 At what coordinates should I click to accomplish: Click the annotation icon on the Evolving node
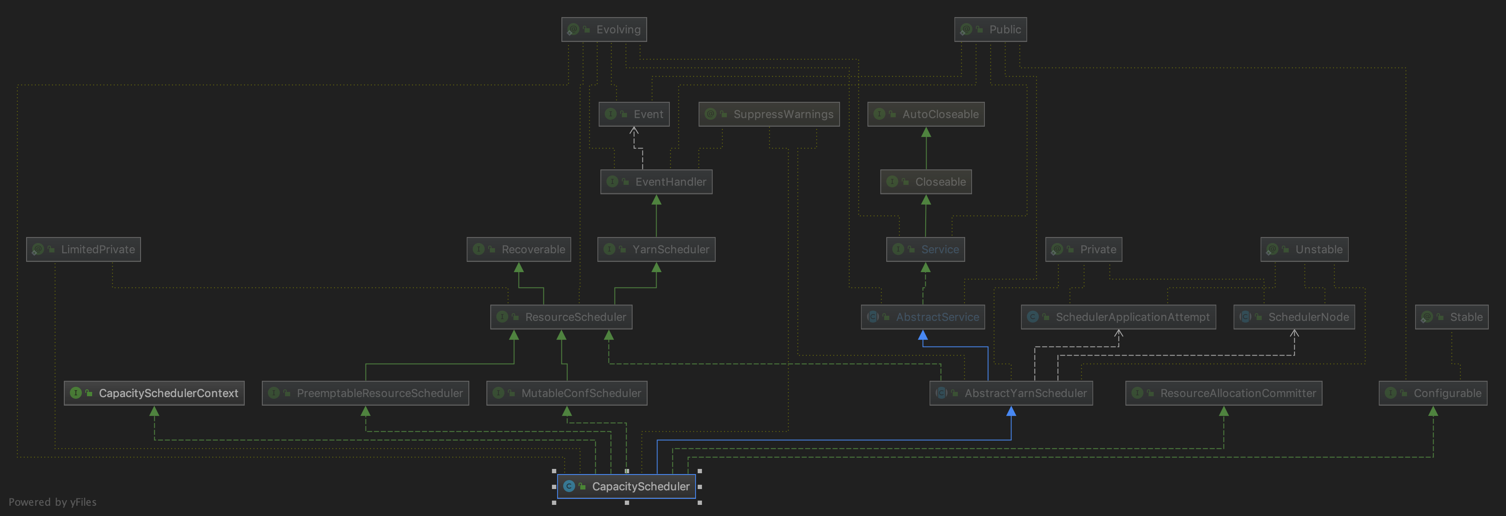coord(573,29)
